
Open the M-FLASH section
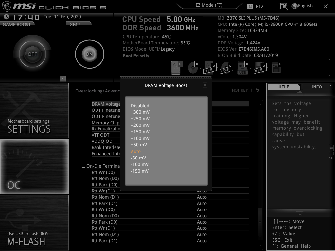(x=34, y=223)
